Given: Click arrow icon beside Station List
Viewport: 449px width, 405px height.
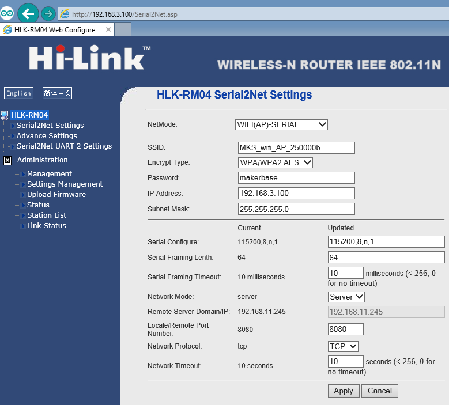Looking at the screenshot, I should click(x=24, y=215).
